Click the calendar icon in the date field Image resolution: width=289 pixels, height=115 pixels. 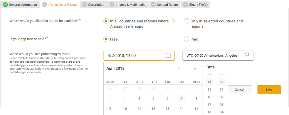tap(168, 56)
